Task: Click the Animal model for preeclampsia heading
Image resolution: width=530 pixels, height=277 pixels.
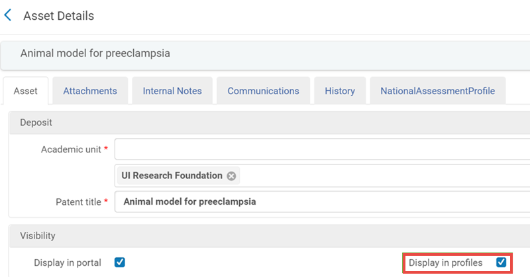Action: click(x=95, y=53)
